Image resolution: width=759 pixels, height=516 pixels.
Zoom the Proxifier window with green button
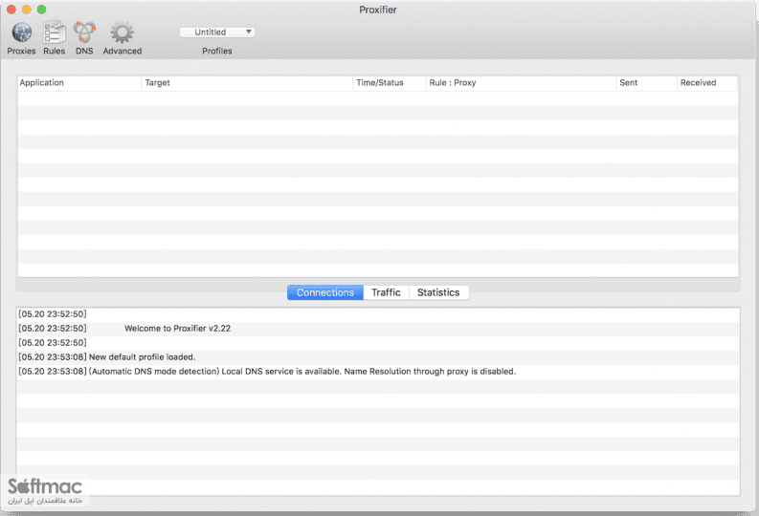coord(41,10)
